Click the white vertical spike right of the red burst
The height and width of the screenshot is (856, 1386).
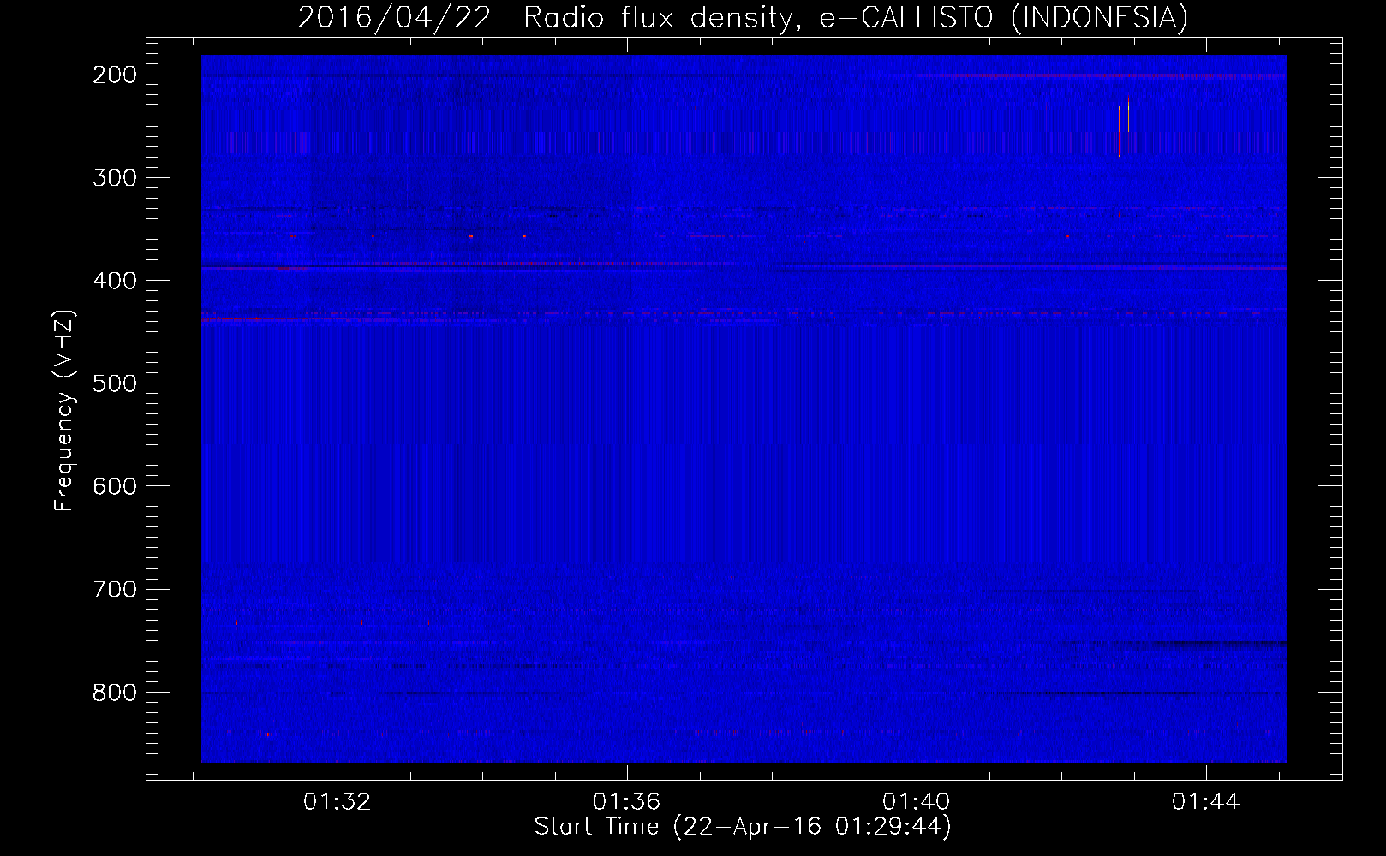click(x=1128, y=115)
